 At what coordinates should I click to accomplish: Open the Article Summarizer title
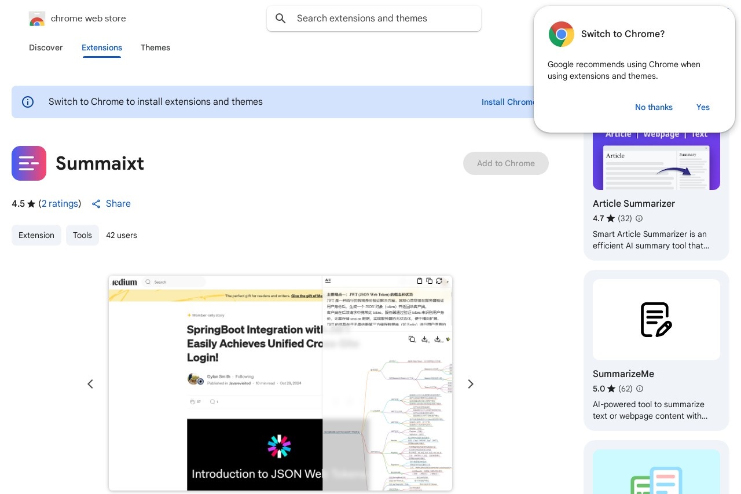point(634,204)
